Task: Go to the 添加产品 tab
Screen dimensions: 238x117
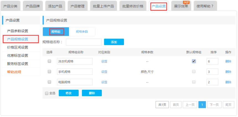Action: [x=55, y=6]
